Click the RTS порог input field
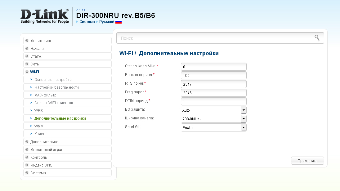Screen dimensions: 340x191 point(213,84)
